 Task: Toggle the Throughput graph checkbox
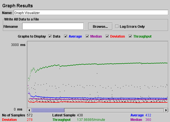point(130,36)
